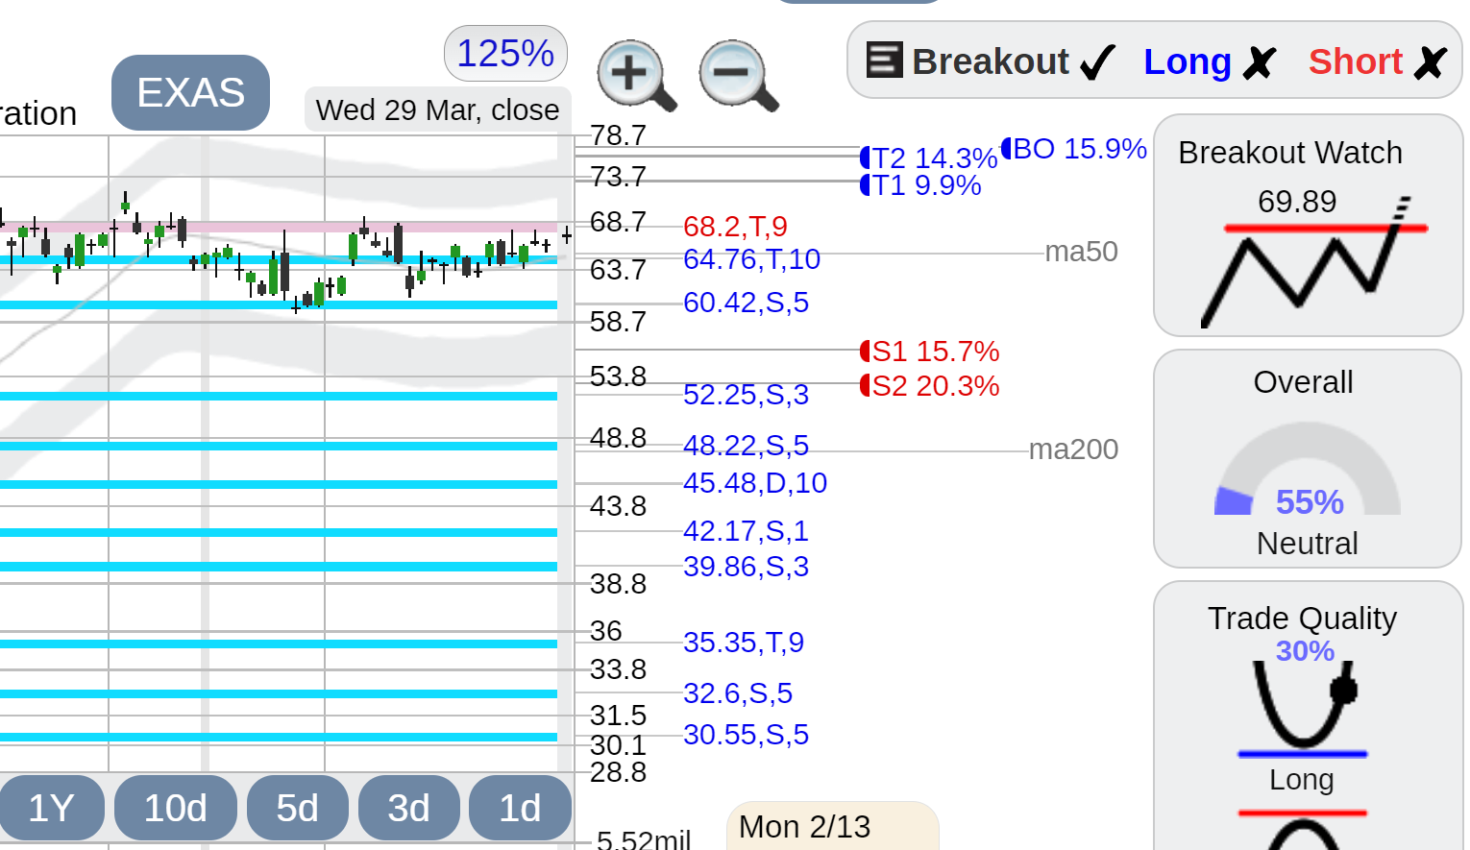Viewport: 1470px width, 850px height.
Task: Select the 1d timeframe button
Action: tap(520, 808)
